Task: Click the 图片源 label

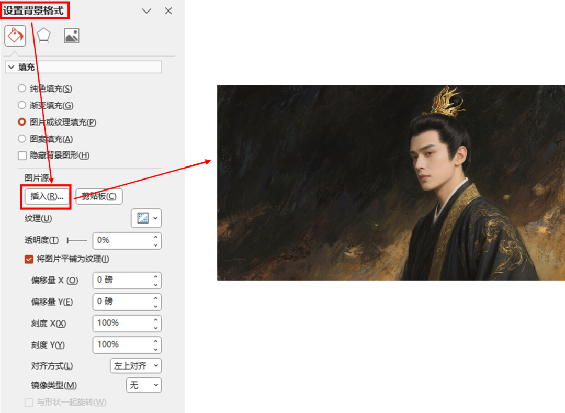Action: click(37, 178)
